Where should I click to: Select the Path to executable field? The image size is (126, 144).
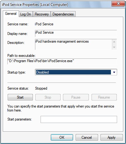pos(62,61)
